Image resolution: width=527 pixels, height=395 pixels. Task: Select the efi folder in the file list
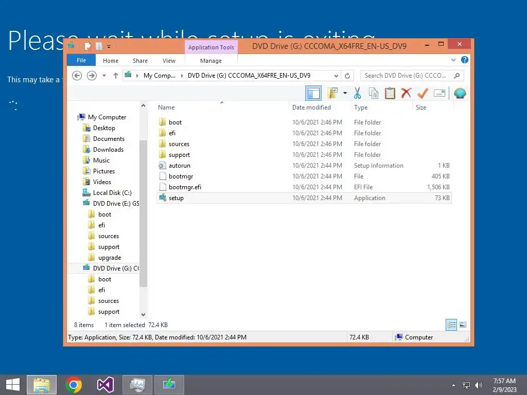[304, 133]
